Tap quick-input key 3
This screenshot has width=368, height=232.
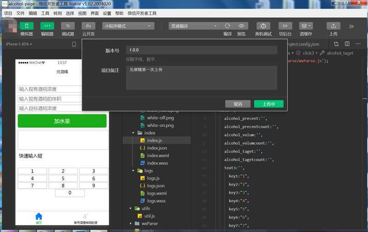point(93,171)
